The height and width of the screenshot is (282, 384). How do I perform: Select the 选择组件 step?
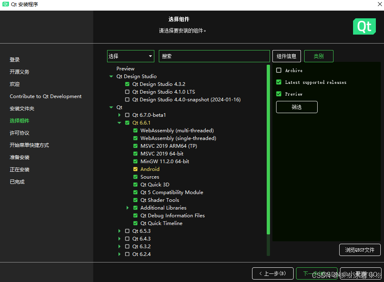tap(20, 121)
